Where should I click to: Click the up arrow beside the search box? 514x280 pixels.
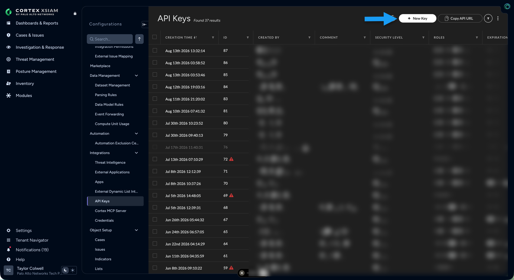(x=139, y=39)
